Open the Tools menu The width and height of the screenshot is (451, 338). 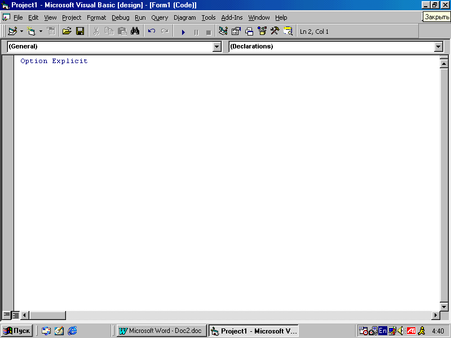[209, 17]
